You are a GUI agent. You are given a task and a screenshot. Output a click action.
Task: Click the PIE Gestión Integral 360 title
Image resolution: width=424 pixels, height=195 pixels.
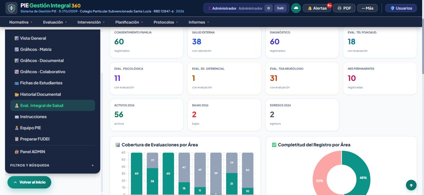coord(51,6)
